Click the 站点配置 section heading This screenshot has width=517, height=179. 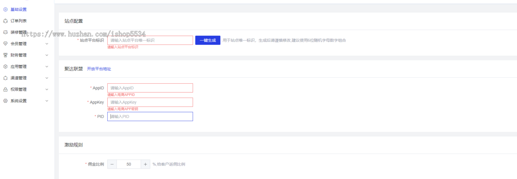pyautogui.click(x=74, y=21)
